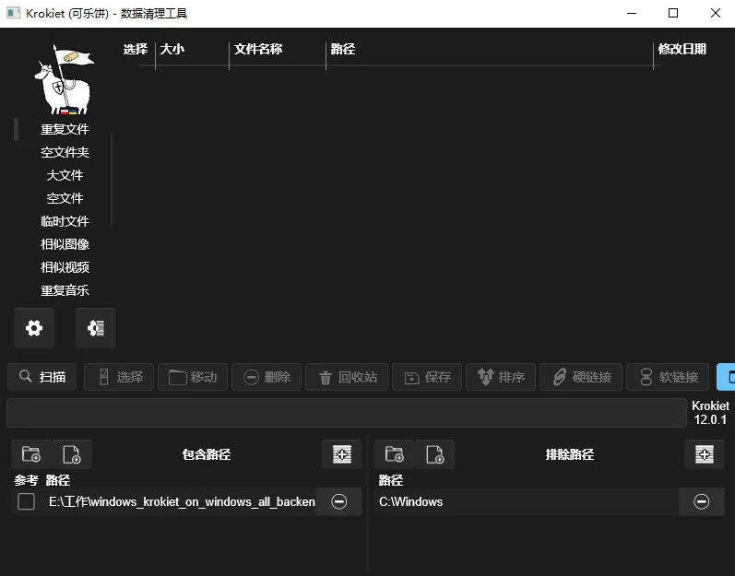
Task: Click the 文件名称 file name column header
Action: (258, 49)
